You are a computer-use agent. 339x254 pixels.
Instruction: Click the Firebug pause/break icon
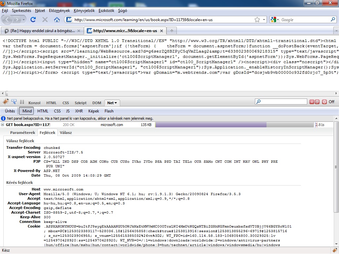(x=22, y=102)
